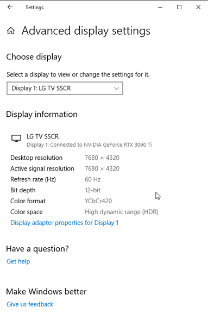Click the Active signal resolution label
The width and height of the screenshot is (208, 326).
pyautogui.click(x=42, y=168)
